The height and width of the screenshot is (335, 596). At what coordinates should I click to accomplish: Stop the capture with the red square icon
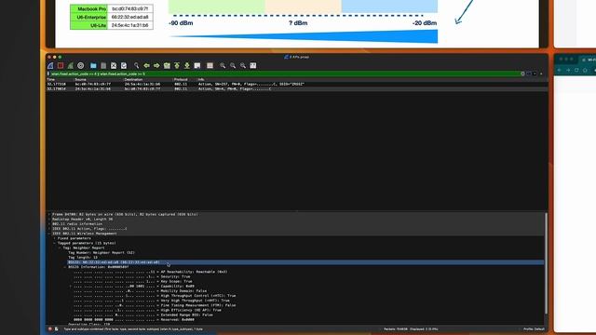pyautogui.click(x=61, y=66)
